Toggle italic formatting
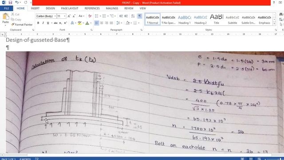The width and height of the screenshot is (284, 160). [43, 23]
